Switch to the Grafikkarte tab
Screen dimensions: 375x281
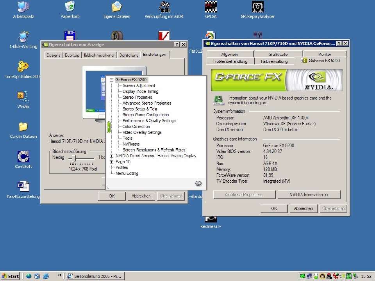pos(278,54)
